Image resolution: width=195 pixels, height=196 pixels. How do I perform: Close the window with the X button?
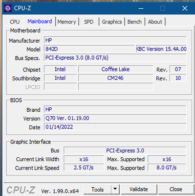pyautogui.click(x=185, y=8)
